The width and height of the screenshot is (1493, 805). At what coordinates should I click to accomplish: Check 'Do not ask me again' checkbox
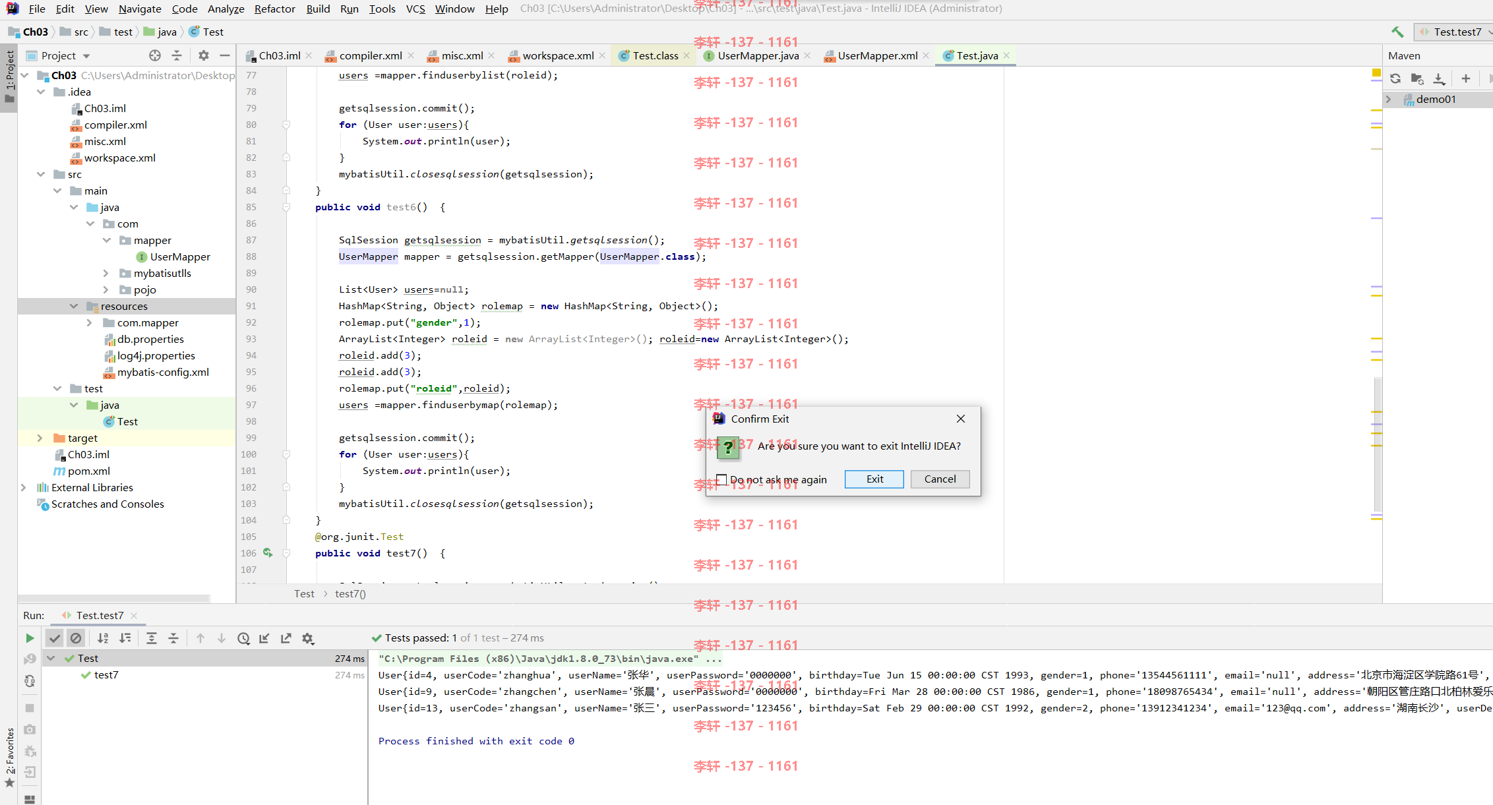click(721, 479)
